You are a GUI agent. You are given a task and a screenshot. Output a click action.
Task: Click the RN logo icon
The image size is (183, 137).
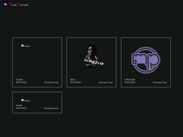[x=6, y=4]
